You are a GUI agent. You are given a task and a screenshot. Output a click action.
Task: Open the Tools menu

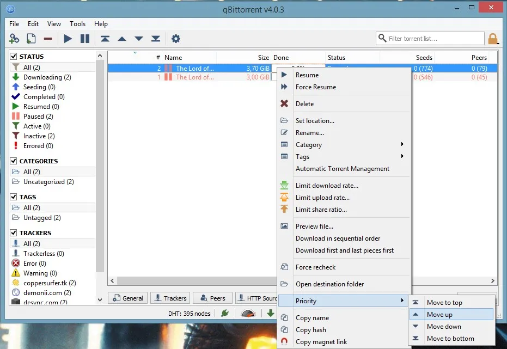pyautogui.click(x=77, y=24)
